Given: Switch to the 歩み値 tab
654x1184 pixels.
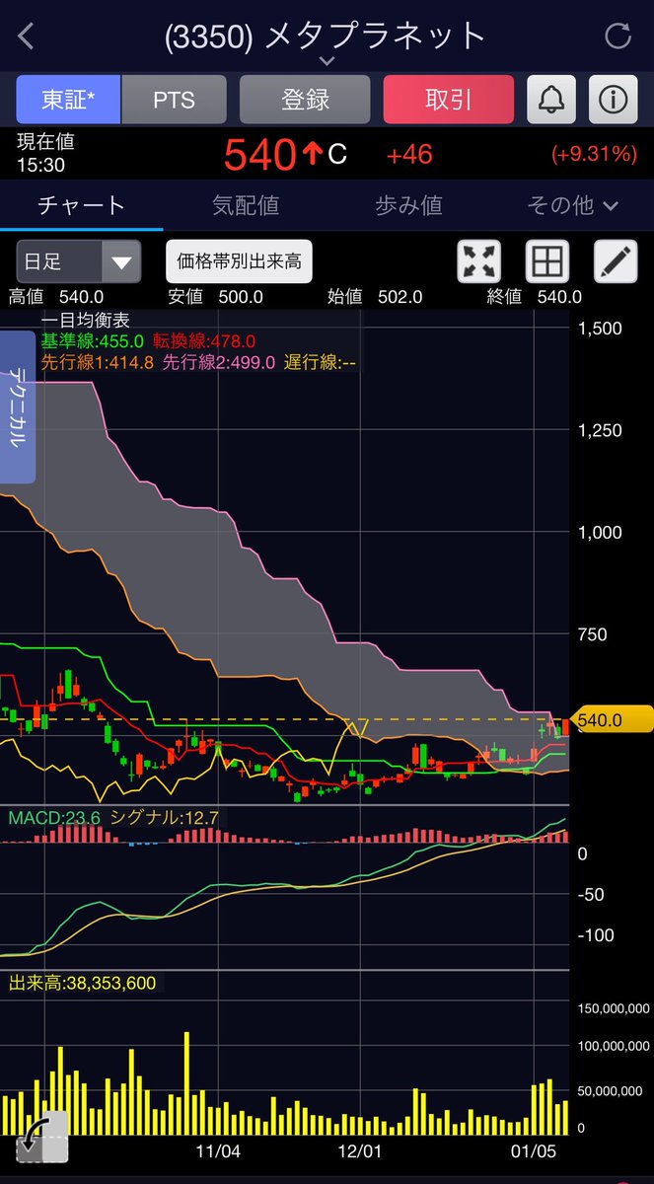Looking at the screenshot, I should point(408,205).
